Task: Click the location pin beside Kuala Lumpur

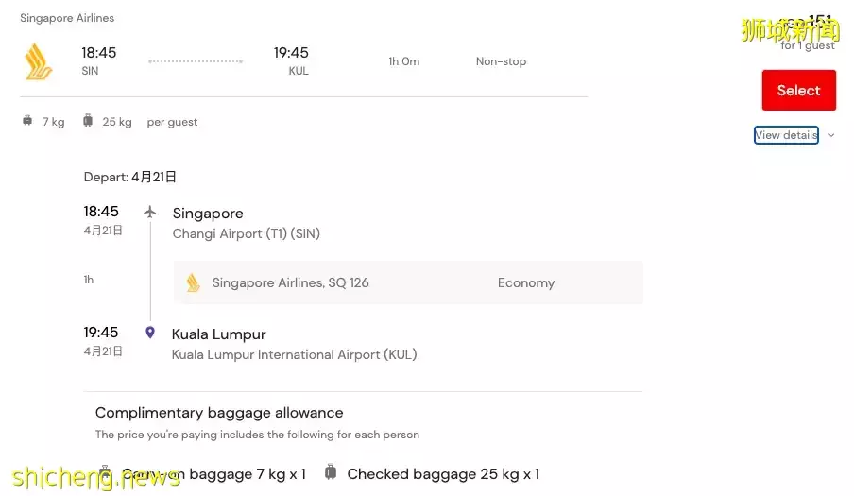Action: pos(149,333)
